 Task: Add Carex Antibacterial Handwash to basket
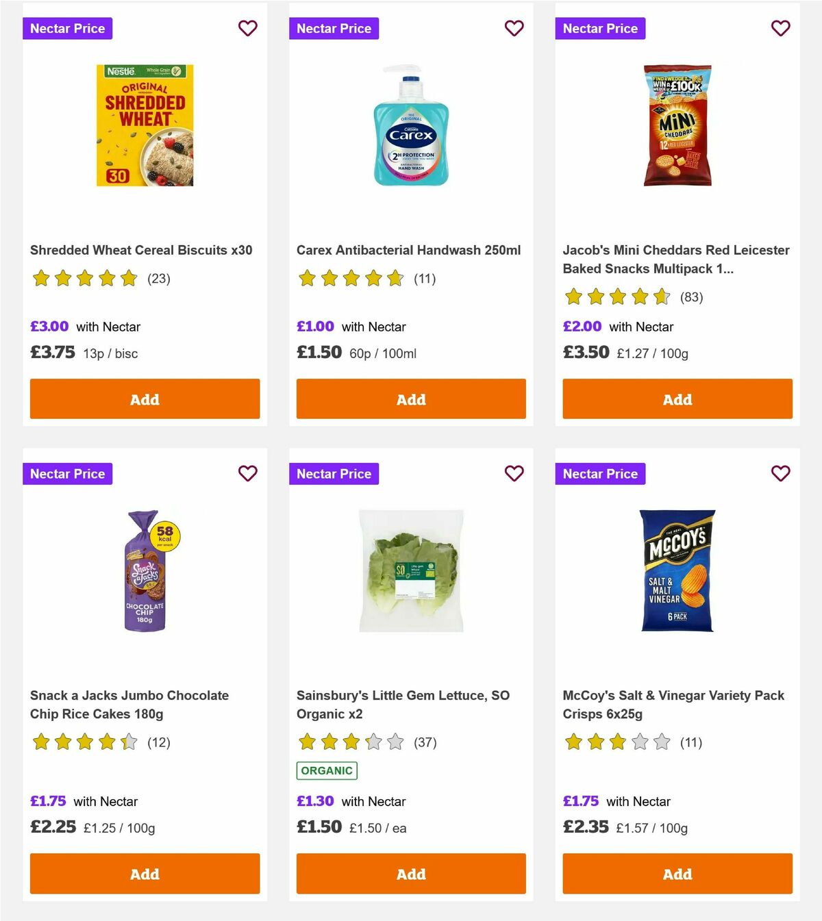pos(411,399)
